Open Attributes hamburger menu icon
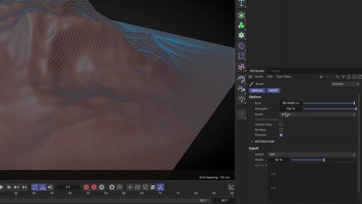 coord(250,76)
